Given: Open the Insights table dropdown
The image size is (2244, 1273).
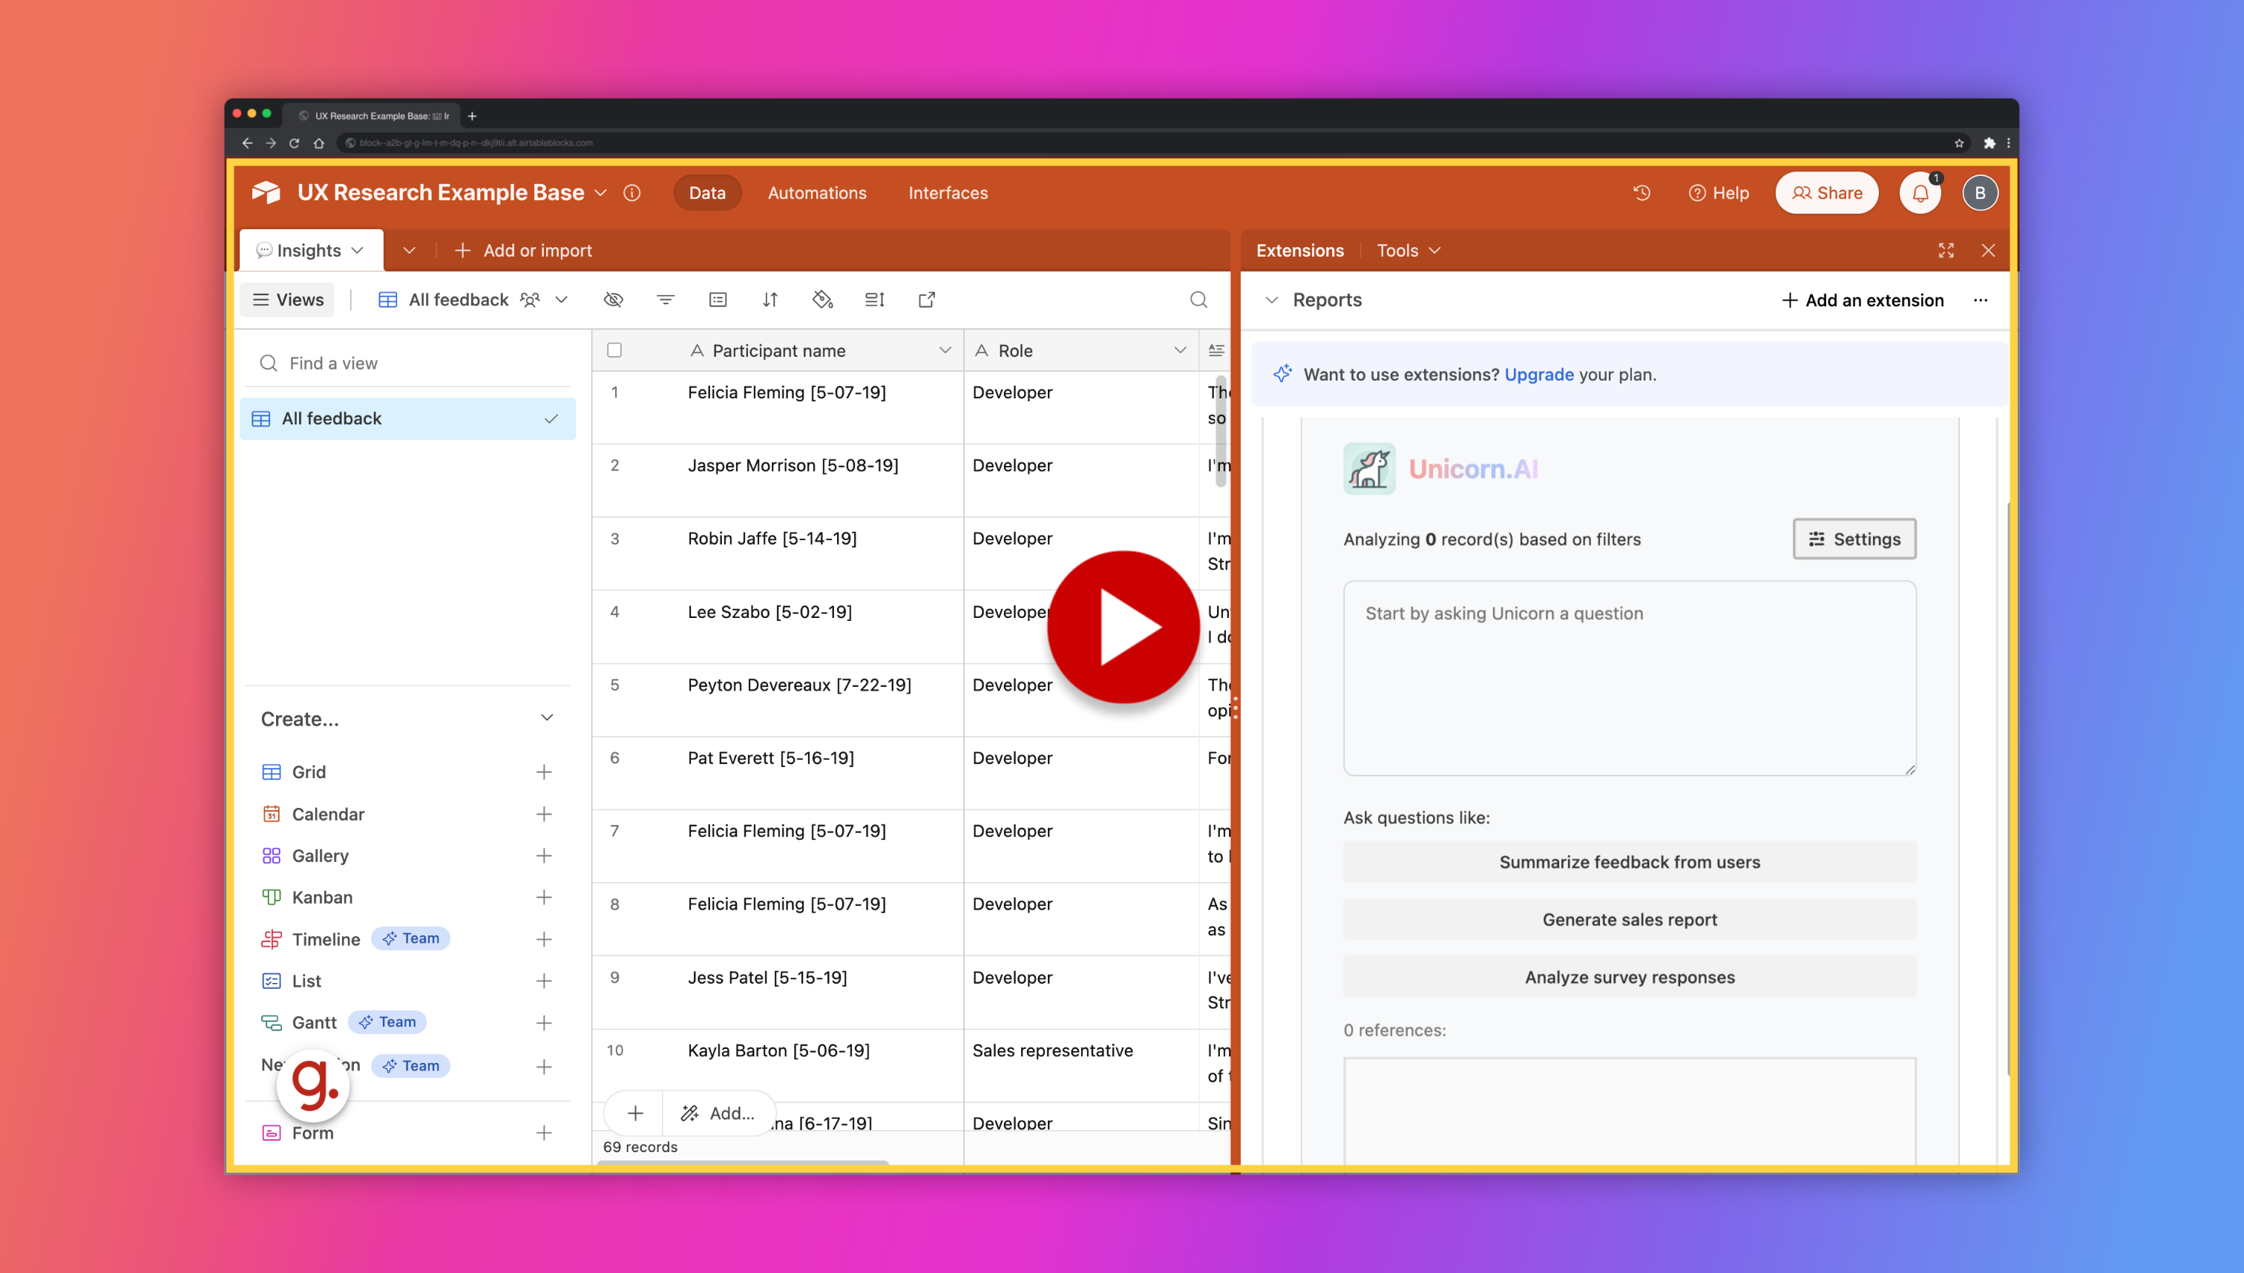Looking at the screenshot, I should tap(358, 251).
